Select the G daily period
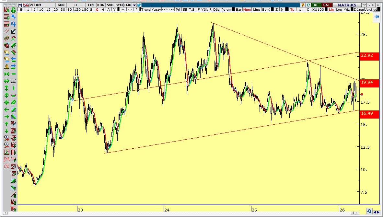 (97, 9)
